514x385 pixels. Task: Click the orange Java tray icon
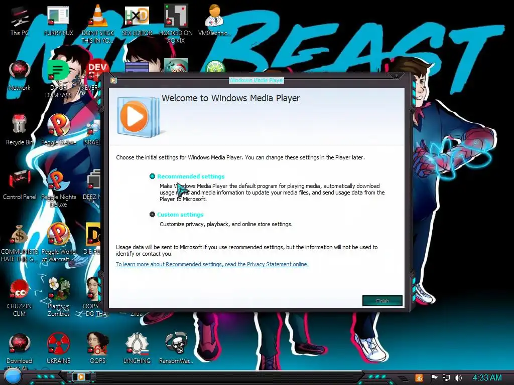point(419,378)
